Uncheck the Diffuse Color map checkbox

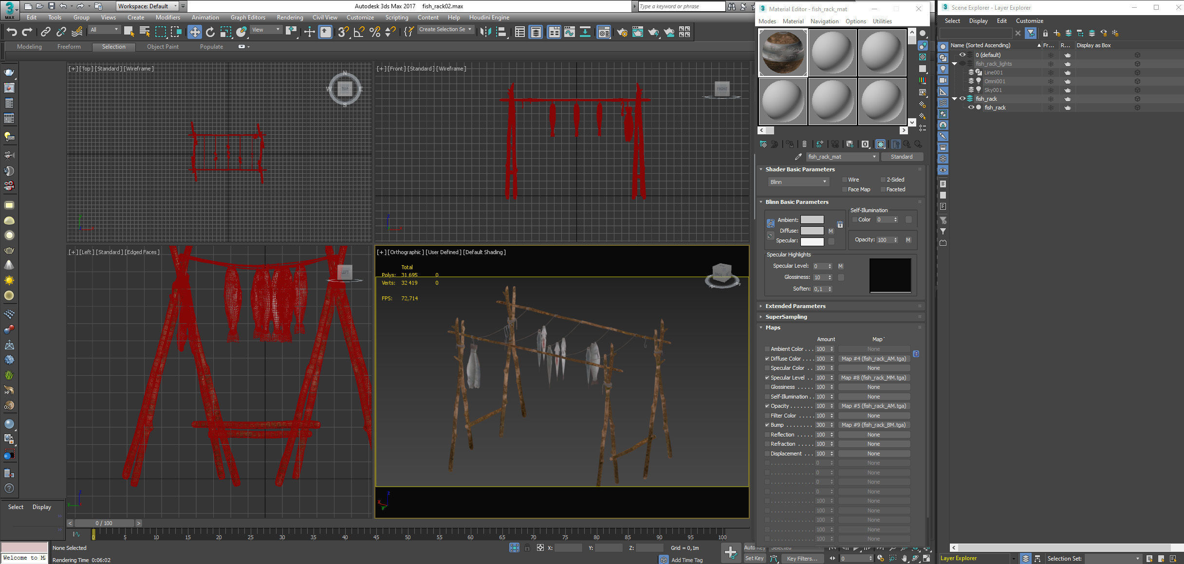[767, 359]
